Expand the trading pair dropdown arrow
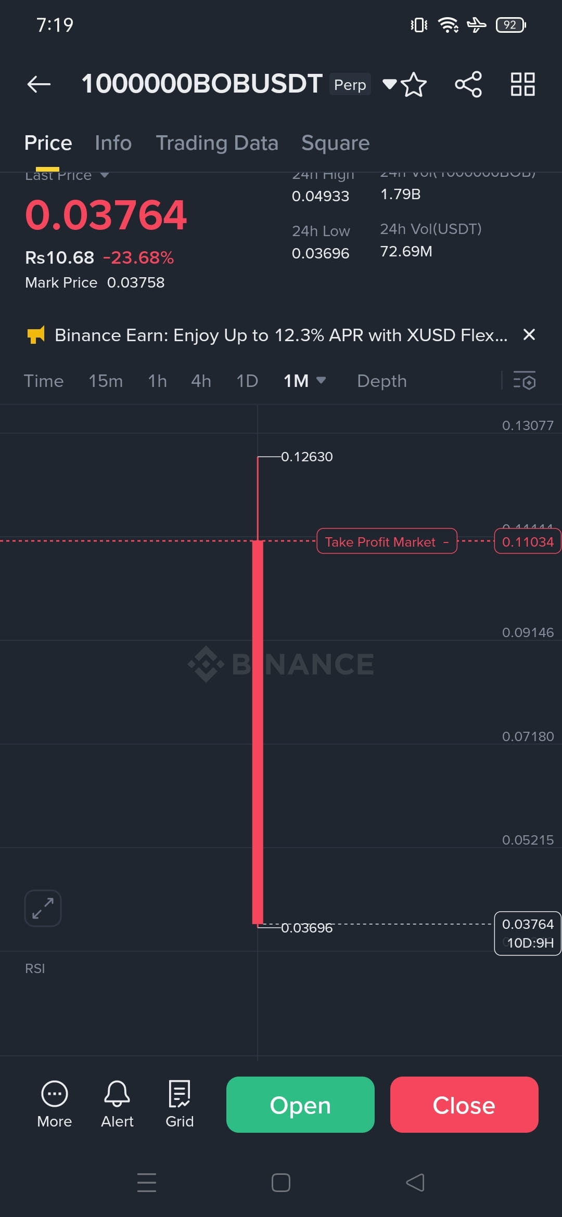The height and width of the screenshot is (1217, 562). [389, 84]
